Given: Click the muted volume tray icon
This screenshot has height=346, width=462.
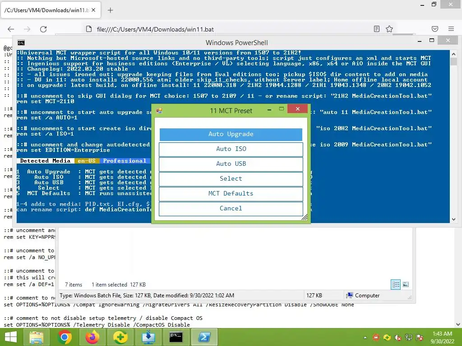Looking at the screenshot, I should pos(398,338).
